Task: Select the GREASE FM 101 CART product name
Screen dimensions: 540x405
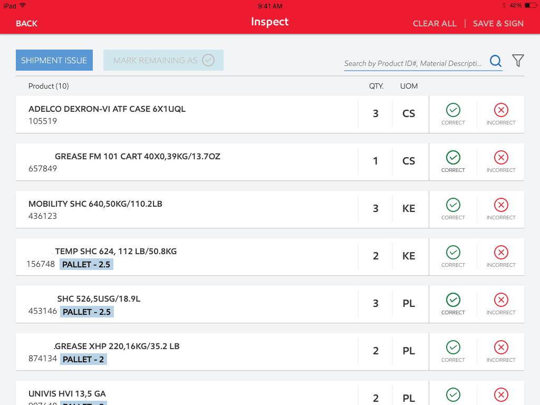Action: (x=138, y=156)
